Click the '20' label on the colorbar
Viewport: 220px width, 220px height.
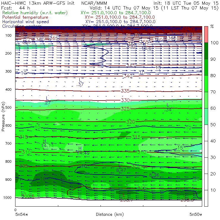click(x=213, y=174)
